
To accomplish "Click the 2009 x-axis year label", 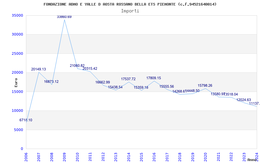I will [64, 157].
